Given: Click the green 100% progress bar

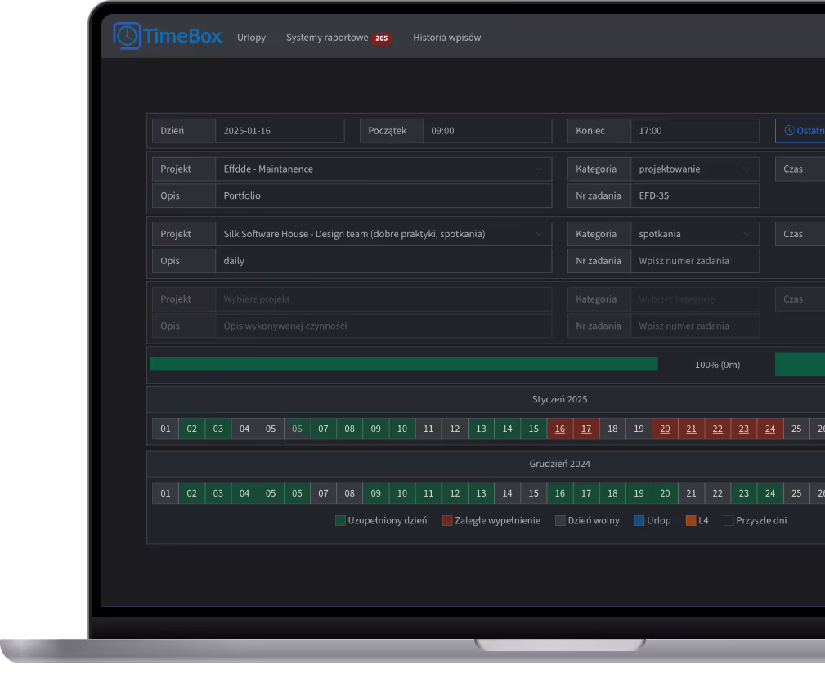Looking at the screenshot, I should pos(404,364).
